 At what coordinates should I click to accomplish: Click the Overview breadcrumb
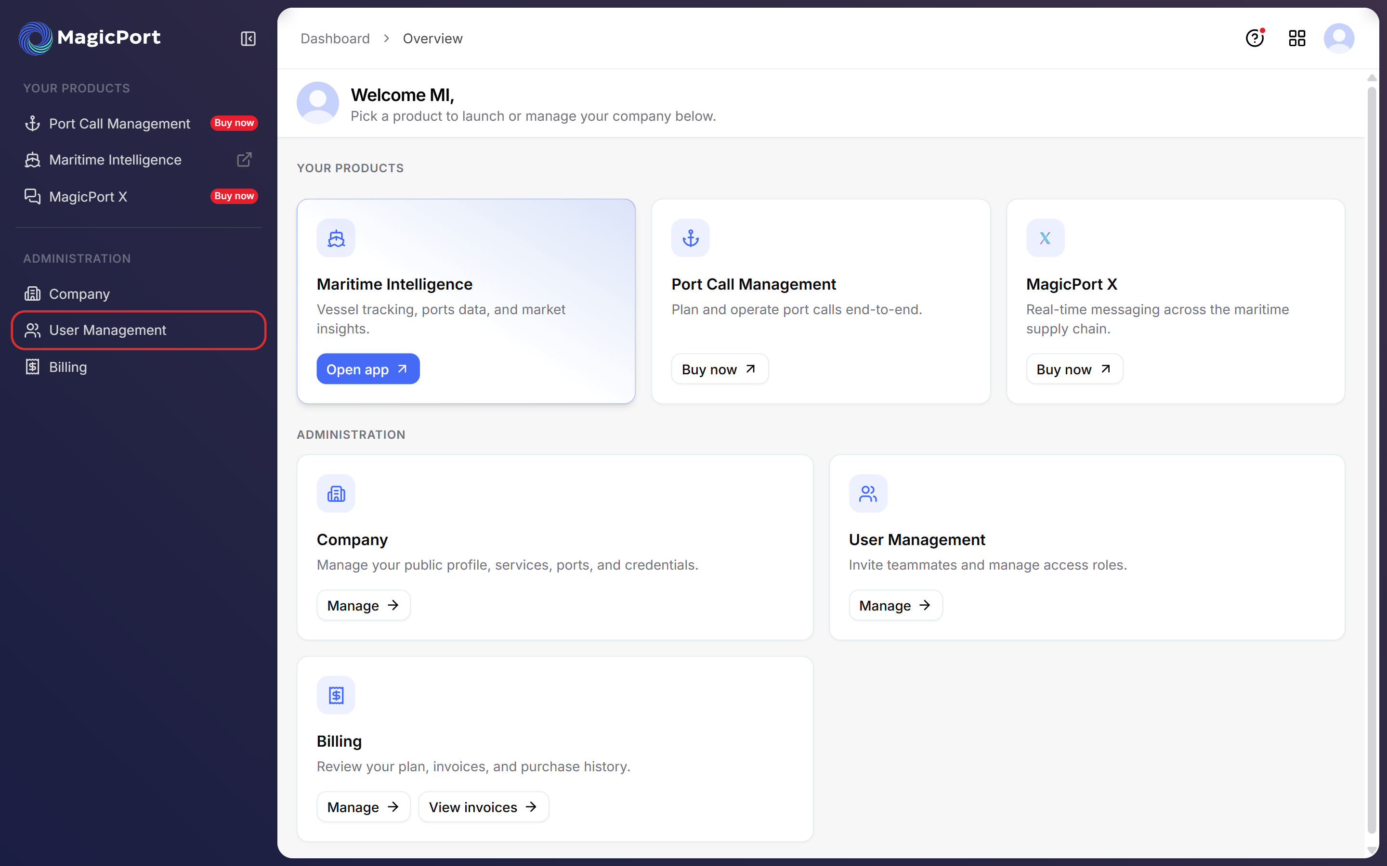click(432, 38)
